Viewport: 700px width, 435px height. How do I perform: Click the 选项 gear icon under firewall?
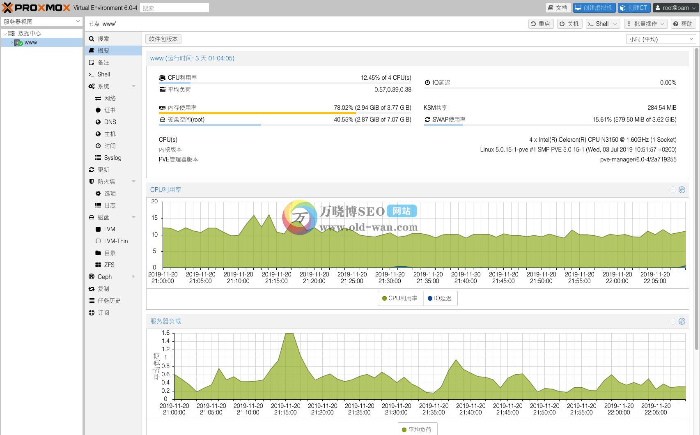pyautogui.click(x=98, y=193)
